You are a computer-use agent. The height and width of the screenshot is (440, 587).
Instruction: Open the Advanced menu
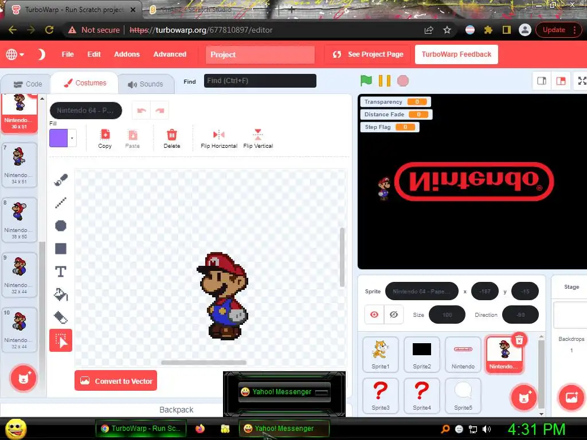(170, 54)
